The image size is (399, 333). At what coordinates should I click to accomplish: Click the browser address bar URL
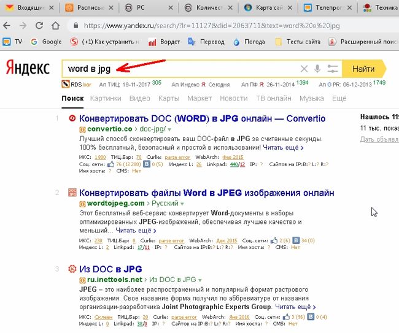pyautogui.click(x=212, y=26)
